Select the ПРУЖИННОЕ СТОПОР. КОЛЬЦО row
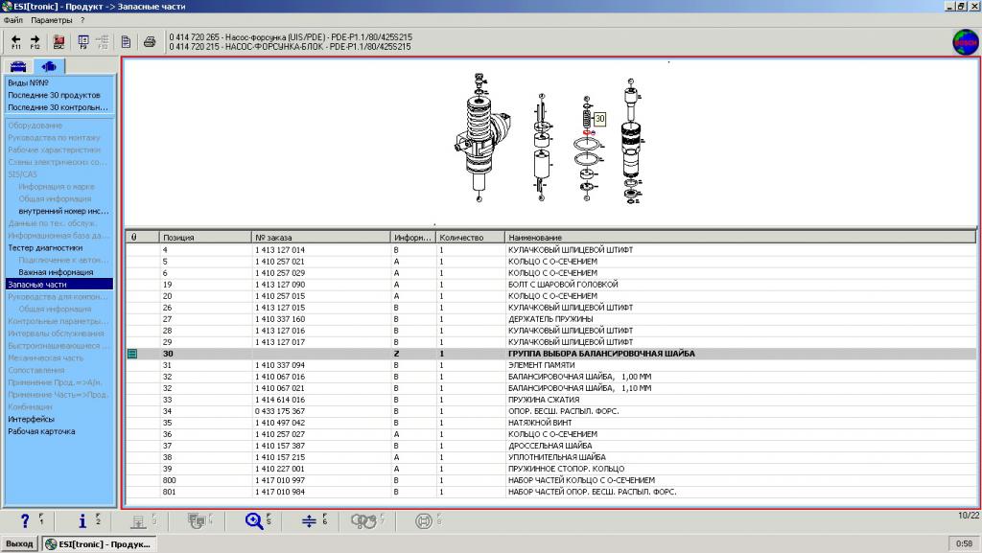The image size is (982, 553). coord(550,470)
